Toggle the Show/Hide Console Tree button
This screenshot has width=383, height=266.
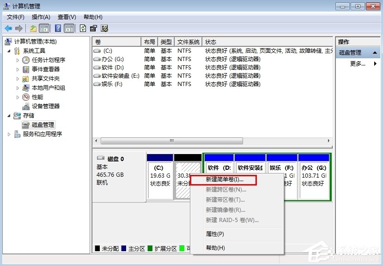(x=44, y=28)
